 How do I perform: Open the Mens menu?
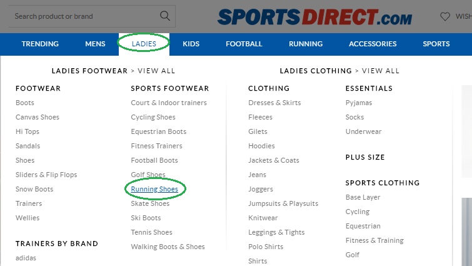click(95, 44)
